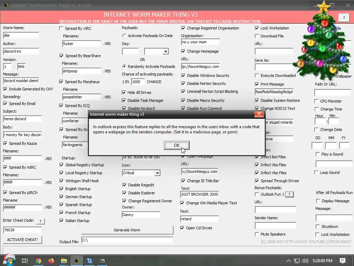Click the cheat code field showing 79039
This screenshot has height=266, width=354.
point(22,230)
